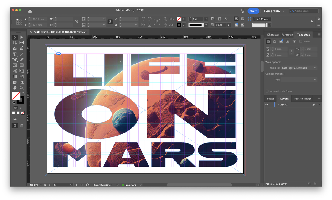The image size is (332, 200).
Task: Choose the Scissors tool
Action: [x=15, y=71]
